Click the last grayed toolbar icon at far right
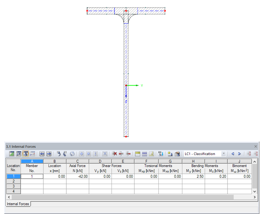The width and height of the screenshot is (264, 214). (256, 154)
